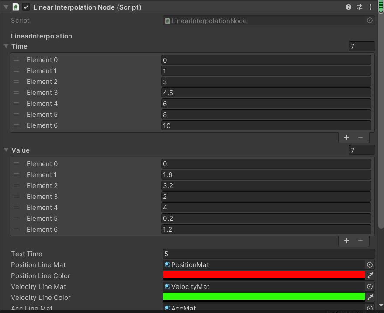This screenshot has height=313, width=384.
Task: Edit Value array size field
Action: [x=362, y=150]
